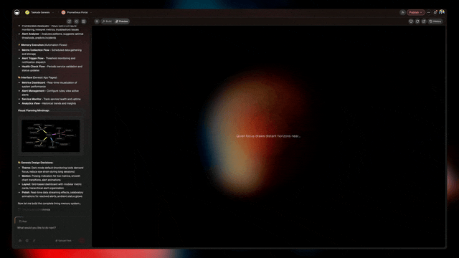Open the Taskade home logo
Screen dimensions: 459x258
pos(17,12)
